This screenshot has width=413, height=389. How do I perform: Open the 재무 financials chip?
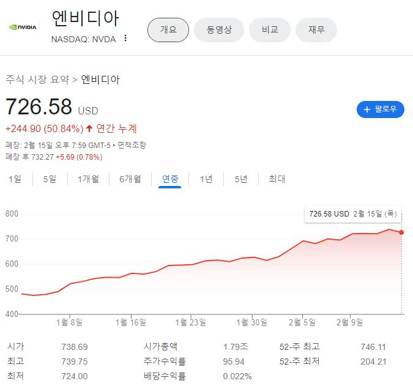[316, 30]
